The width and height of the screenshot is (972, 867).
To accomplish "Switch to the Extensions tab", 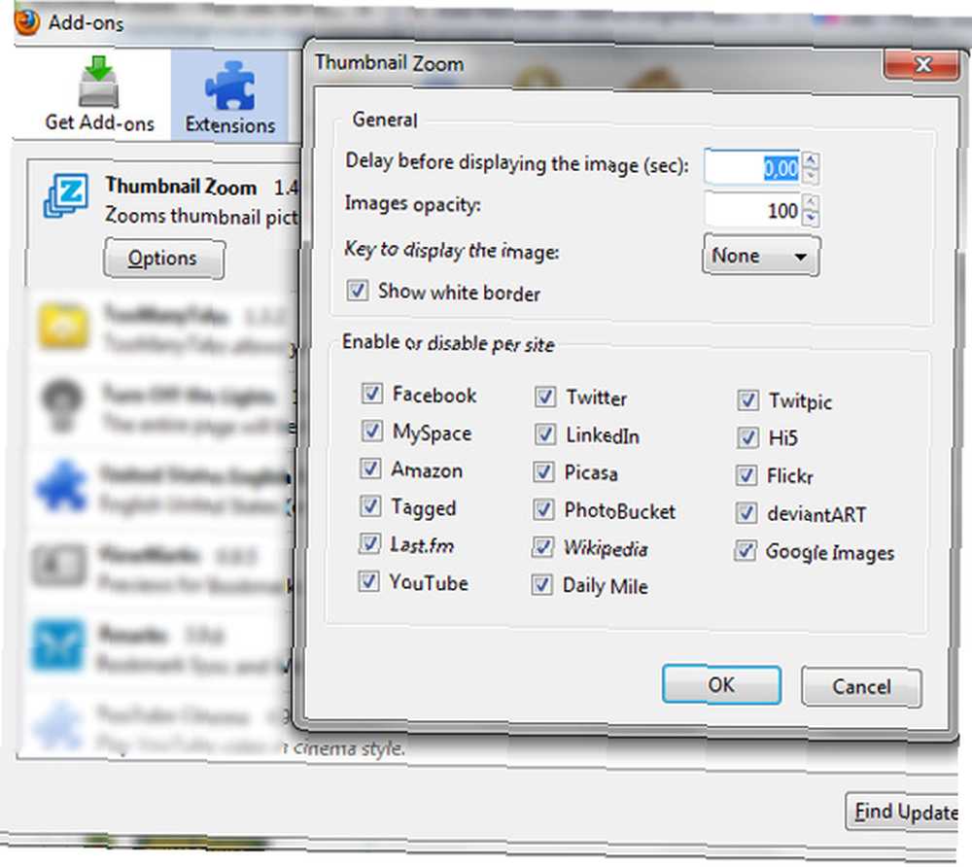I will [x=230, y=96].
